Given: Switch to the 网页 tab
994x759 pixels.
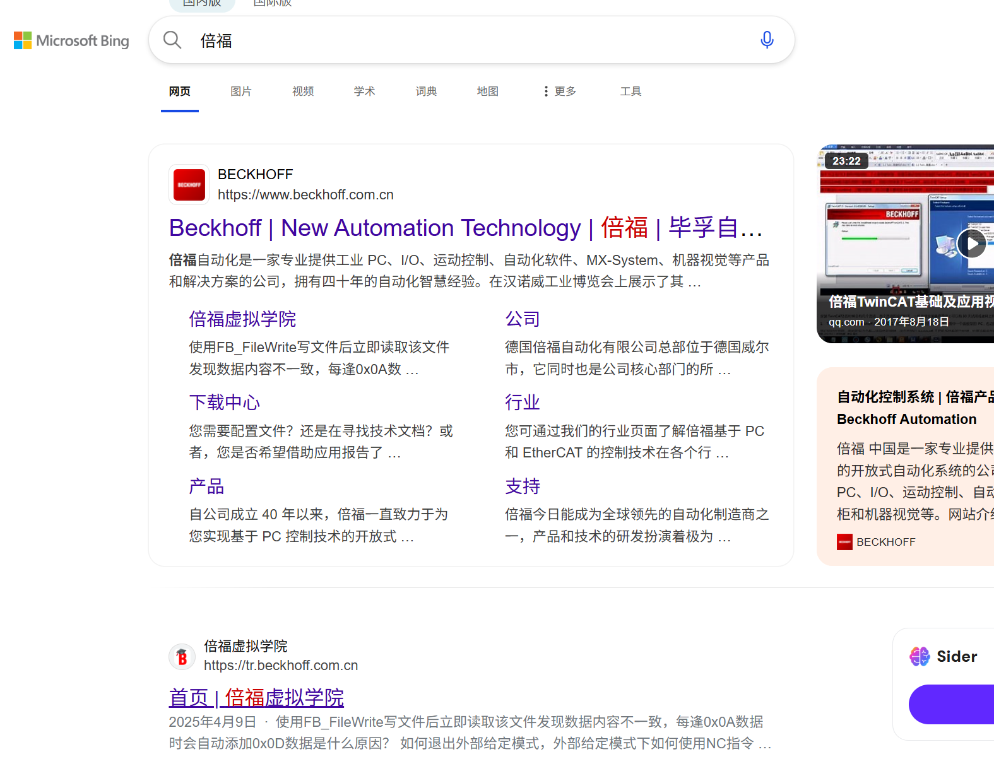Looking at the screenshot, I should [180, 91].
